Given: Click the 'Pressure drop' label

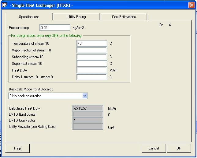Looking at the screenshot, I should click(x=19, y=28).
